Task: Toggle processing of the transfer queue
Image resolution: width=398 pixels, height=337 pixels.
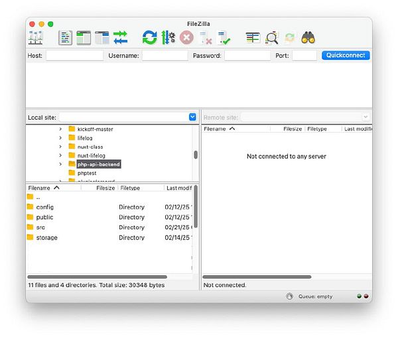Action: (168, 38)
